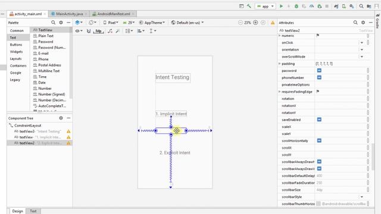Expand the padding attribute group
381x214 pixels.
(279, 64)
